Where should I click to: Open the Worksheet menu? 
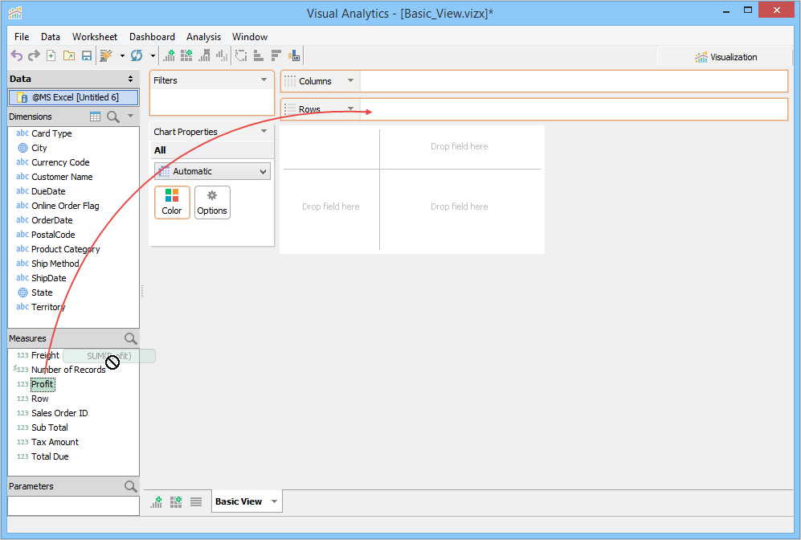click(94, 37)
